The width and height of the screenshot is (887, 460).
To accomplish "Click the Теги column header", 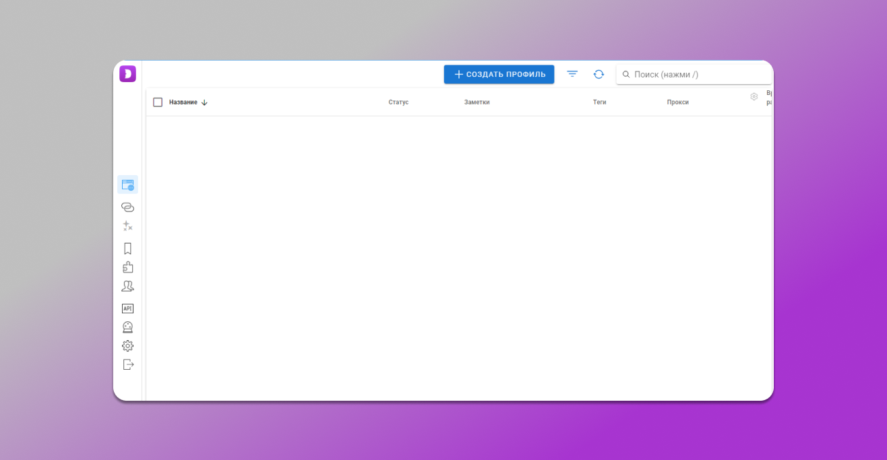I will point(600,102).
